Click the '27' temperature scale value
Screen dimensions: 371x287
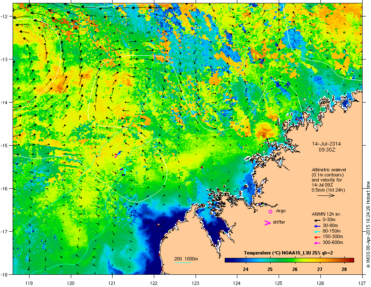coord(320,269)
